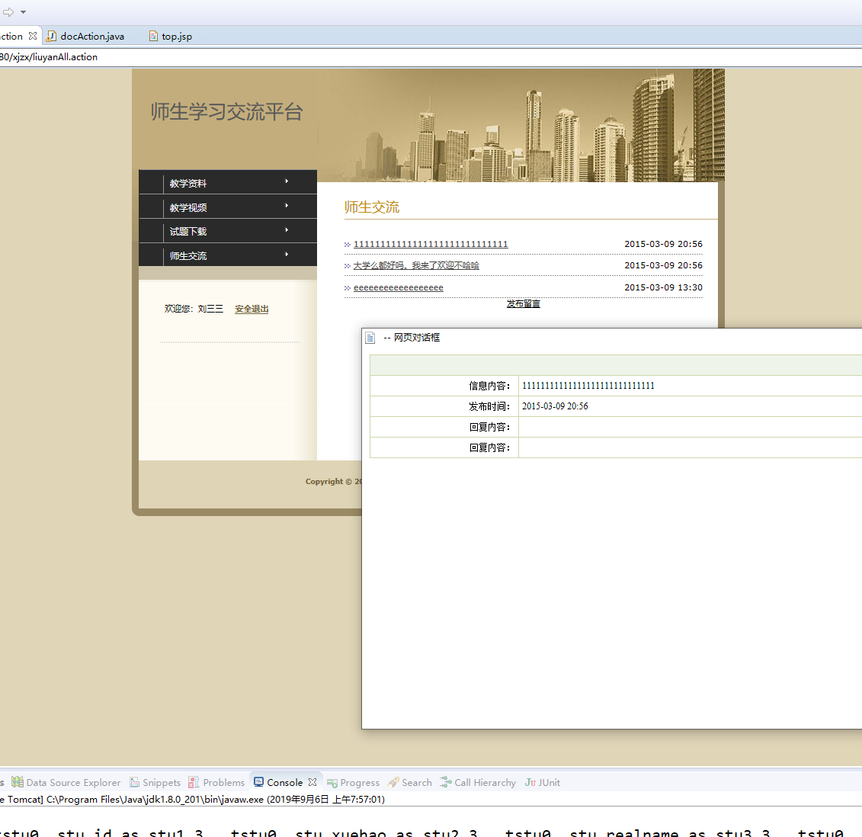
Task: Click the 安全退出 logout link
Action: (x=252, y=309)
